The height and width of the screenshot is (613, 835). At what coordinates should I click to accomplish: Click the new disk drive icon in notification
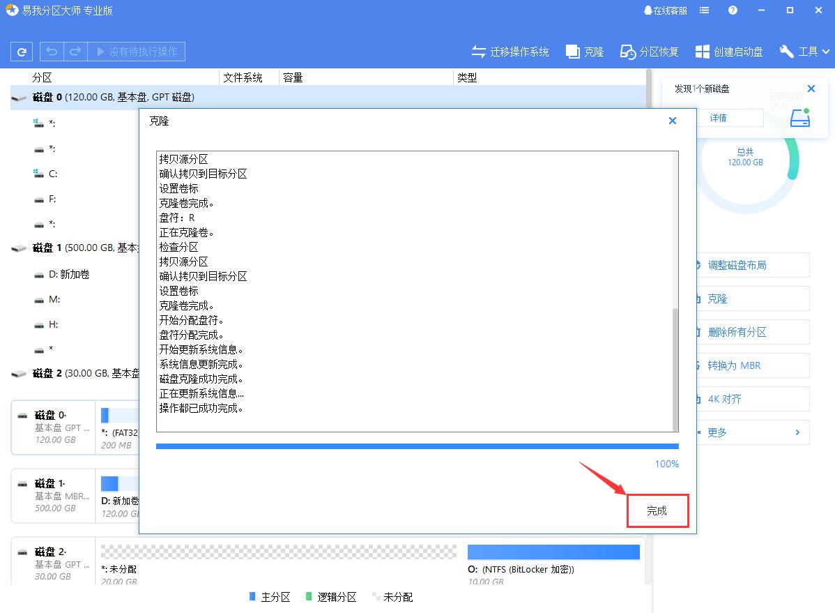(799, 117)
